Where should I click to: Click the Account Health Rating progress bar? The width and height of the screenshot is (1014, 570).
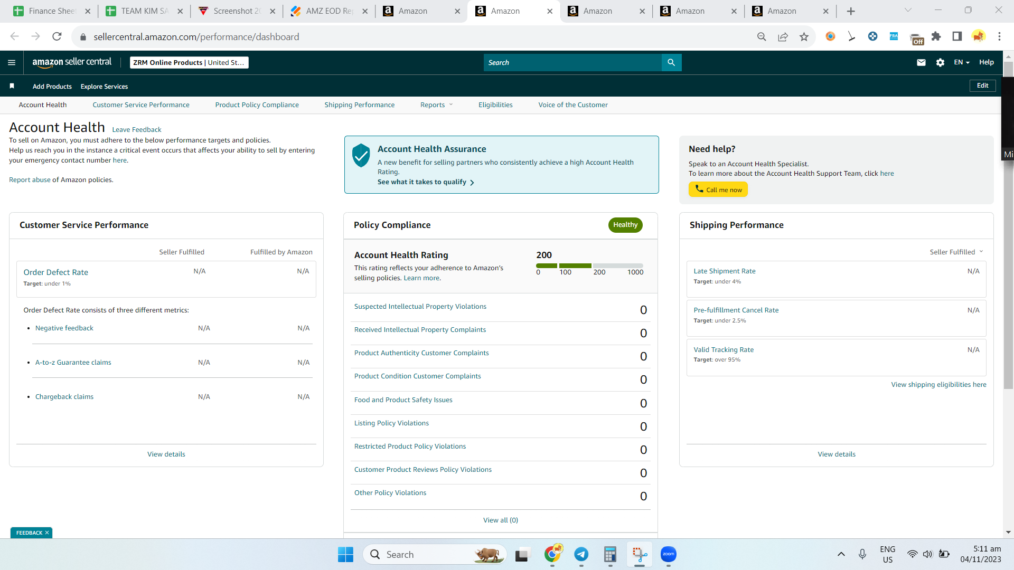pos(590,265)
